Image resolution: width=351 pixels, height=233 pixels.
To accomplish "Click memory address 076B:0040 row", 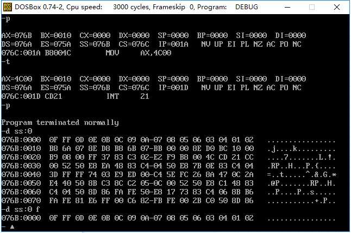I will (x=169, y=174).
